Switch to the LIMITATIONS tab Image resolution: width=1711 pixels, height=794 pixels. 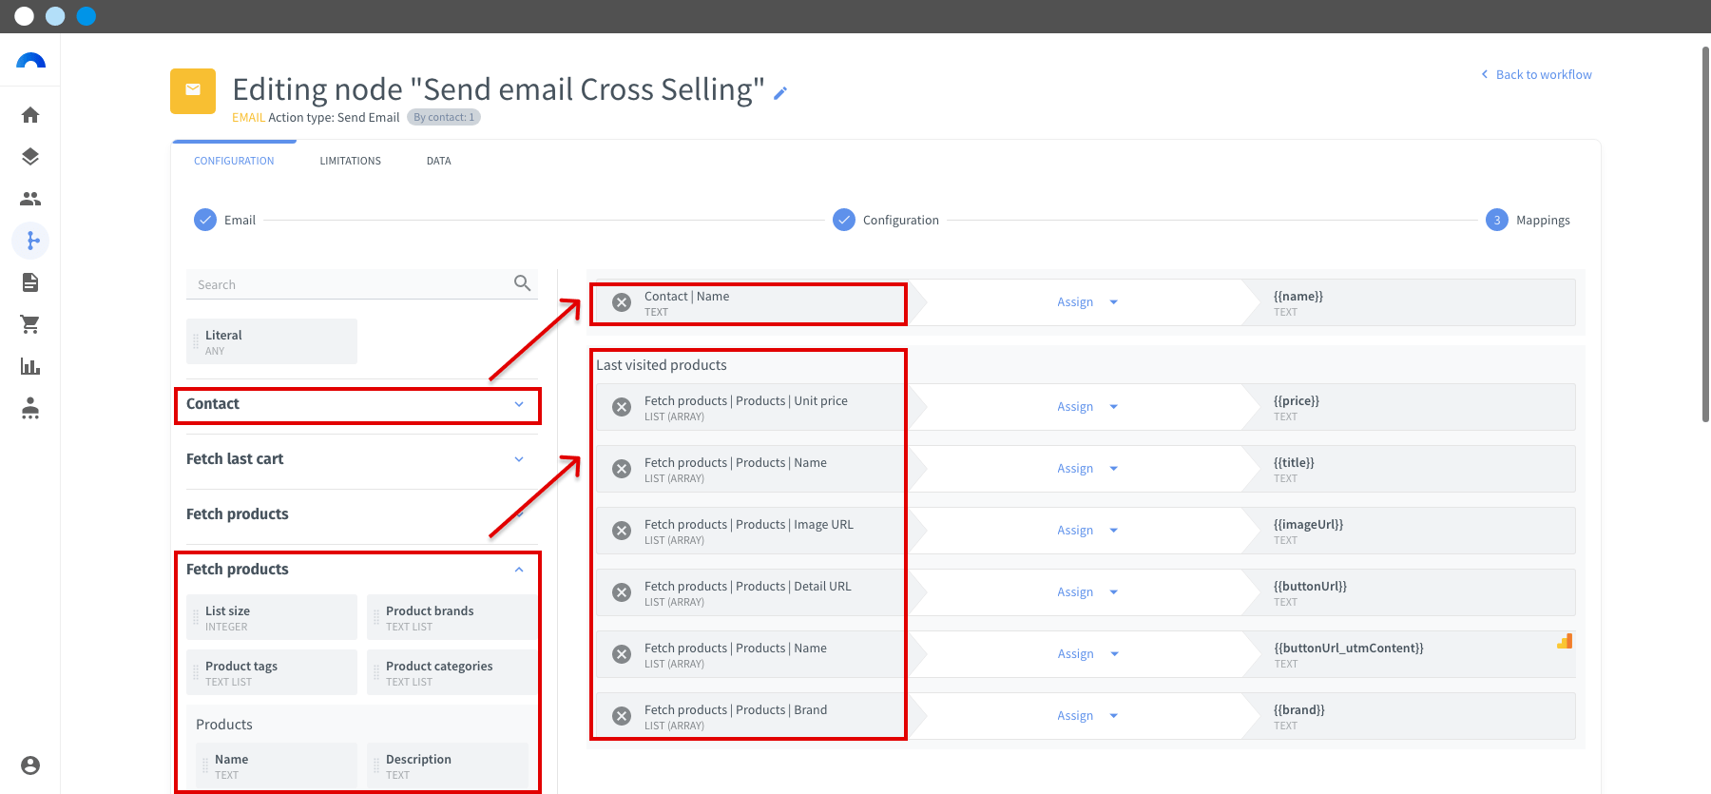[x=351, y=161]
